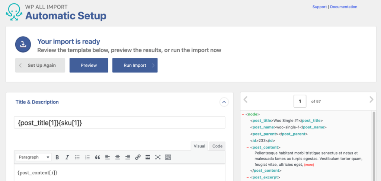Screen dimensions: 381x181
Task: Click the Set Up Again button
Action: click(x=40, y=65)
